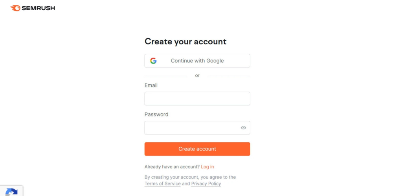Open the Terms of Service link
Image resolution: width=393 pixels, height=196 pixels.
coord(163,183)
